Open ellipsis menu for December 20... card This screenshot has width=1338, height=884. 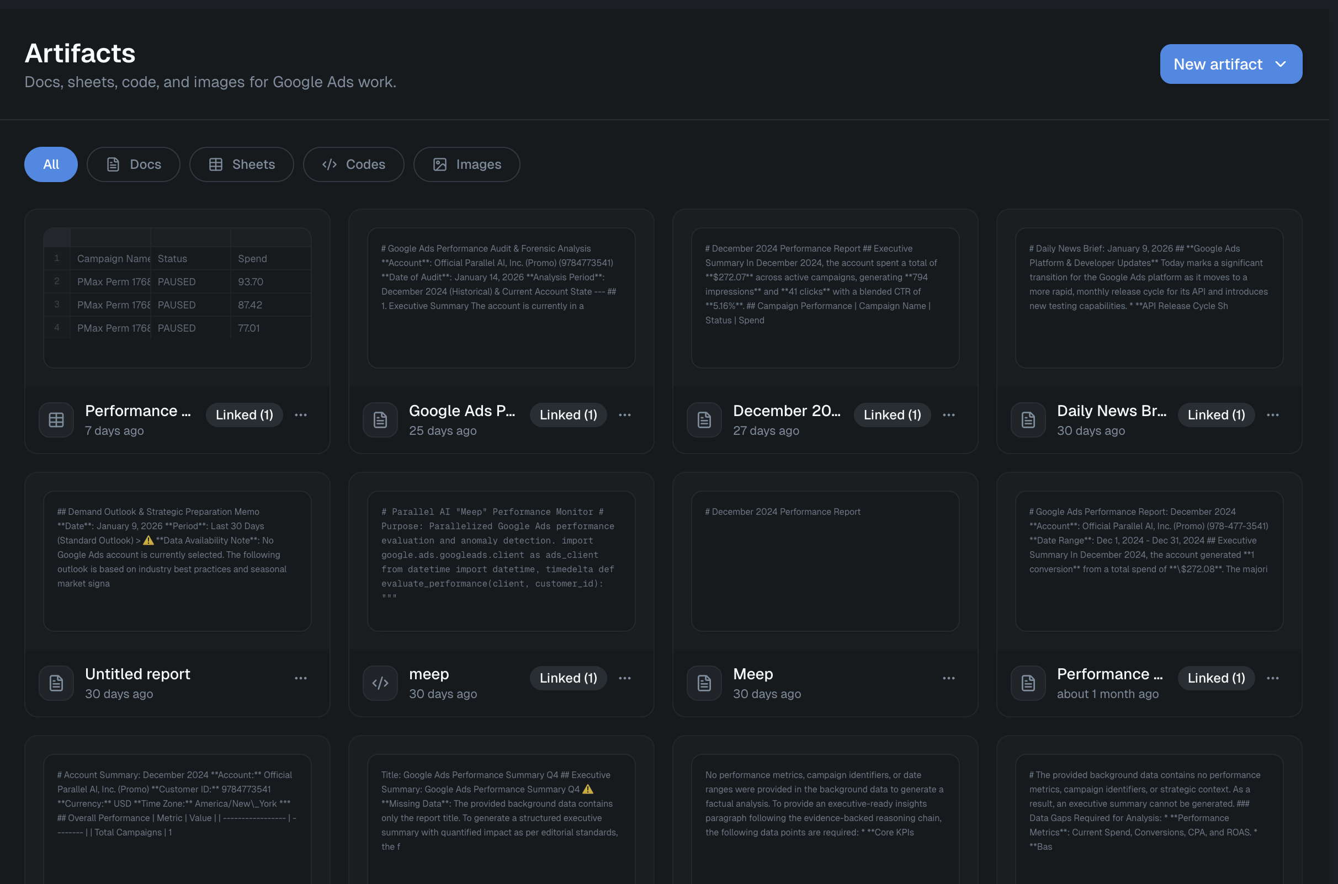tap(948, 415)
